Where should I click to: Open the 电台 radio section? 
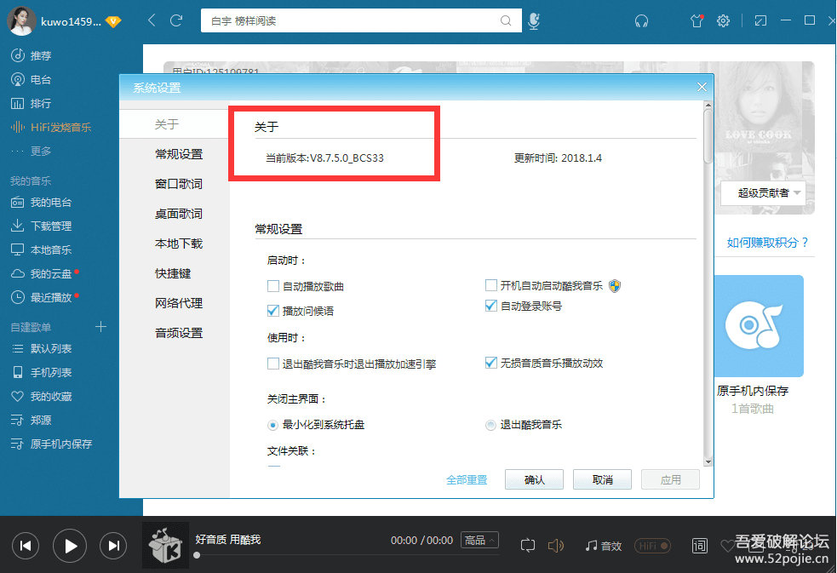[32, 79]
